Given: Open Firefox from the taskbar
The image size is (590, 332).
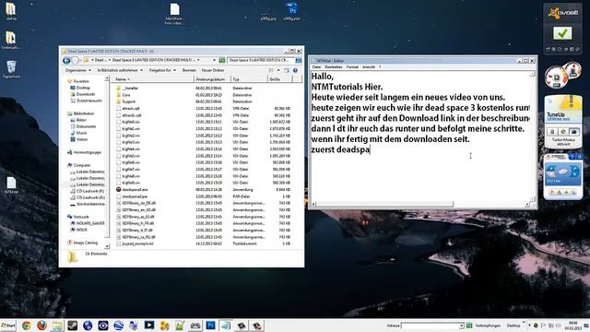Looking at the screenshot, I should [x=41, y=326].
